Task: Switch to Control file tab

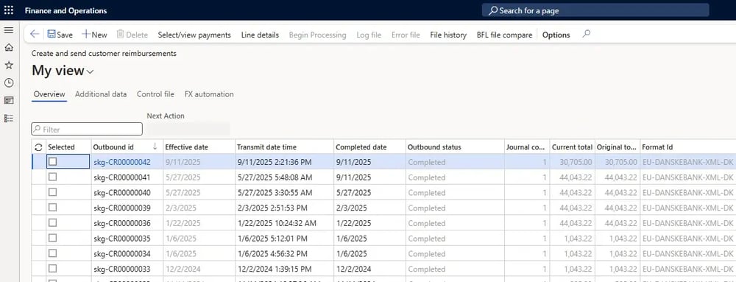Action: [155, 94]
